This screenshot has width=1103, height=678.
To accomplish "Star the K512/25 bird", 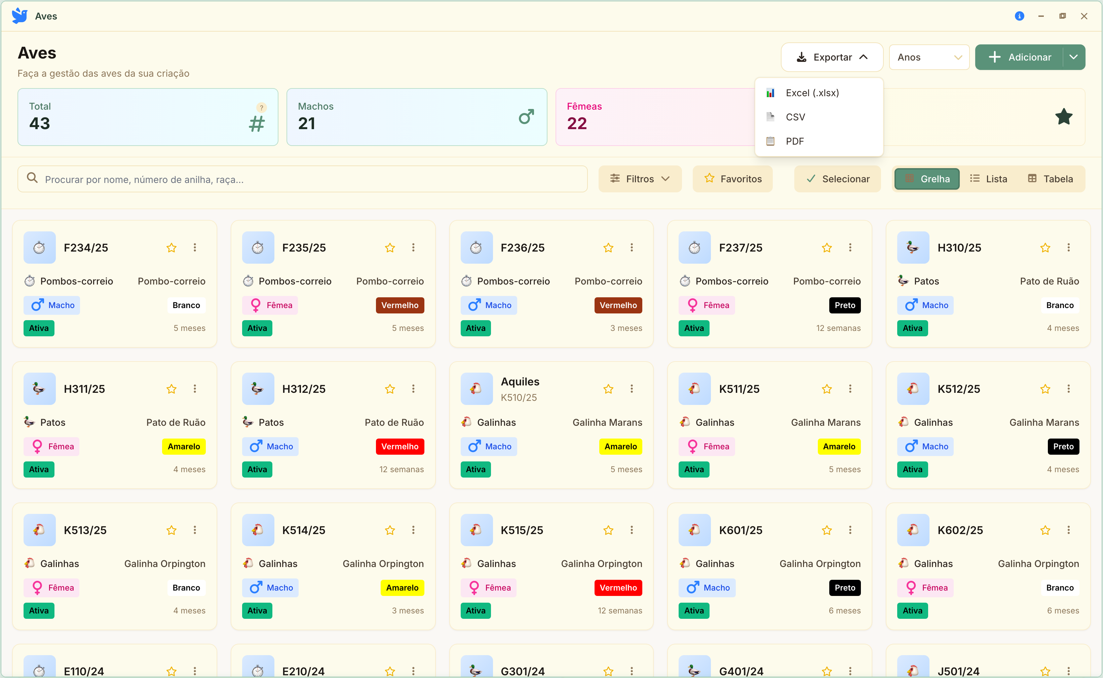I will point(1045,389).
